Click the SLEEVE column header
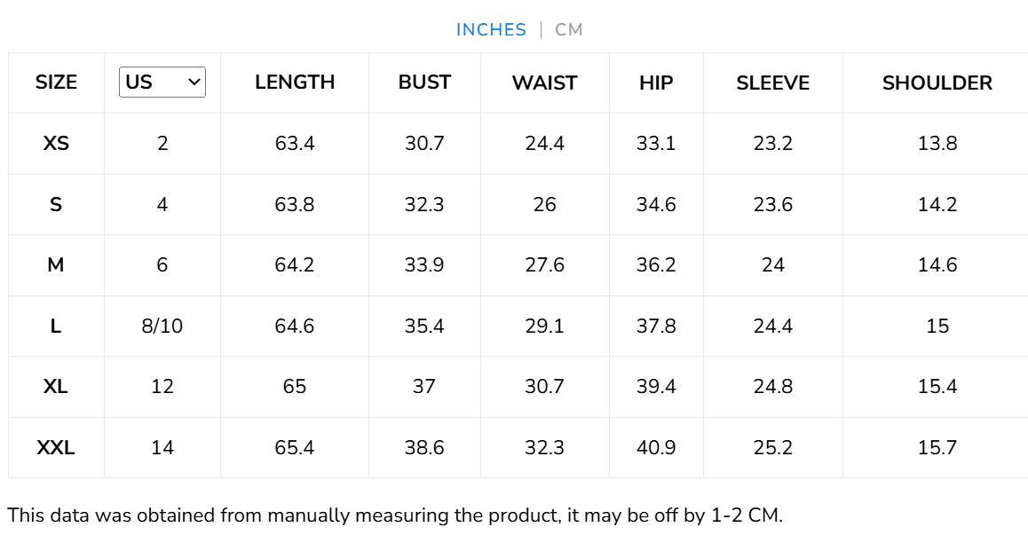The image size is (1028, 551). point(772,83)
